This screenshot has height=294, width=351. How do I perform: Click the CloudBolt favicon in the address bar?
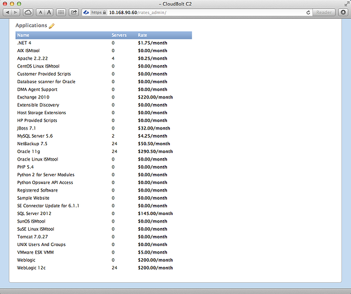[86, 12]
